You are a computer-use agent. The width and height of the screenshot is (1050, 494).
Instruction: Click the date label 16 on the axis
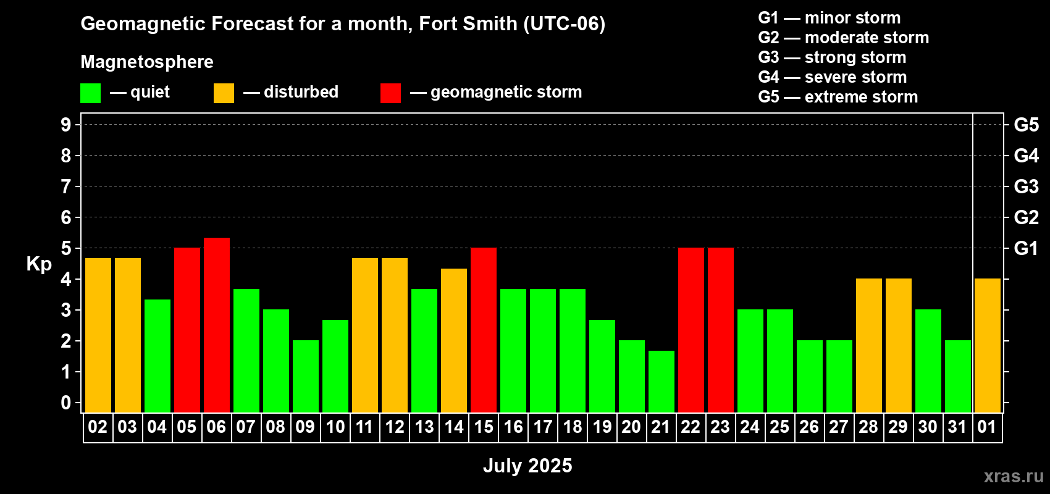tap(513, 427)
